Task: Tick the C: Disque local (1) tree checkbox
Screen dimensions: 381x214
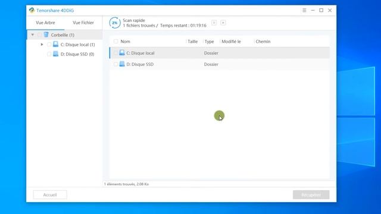Action: pos(49,45)
